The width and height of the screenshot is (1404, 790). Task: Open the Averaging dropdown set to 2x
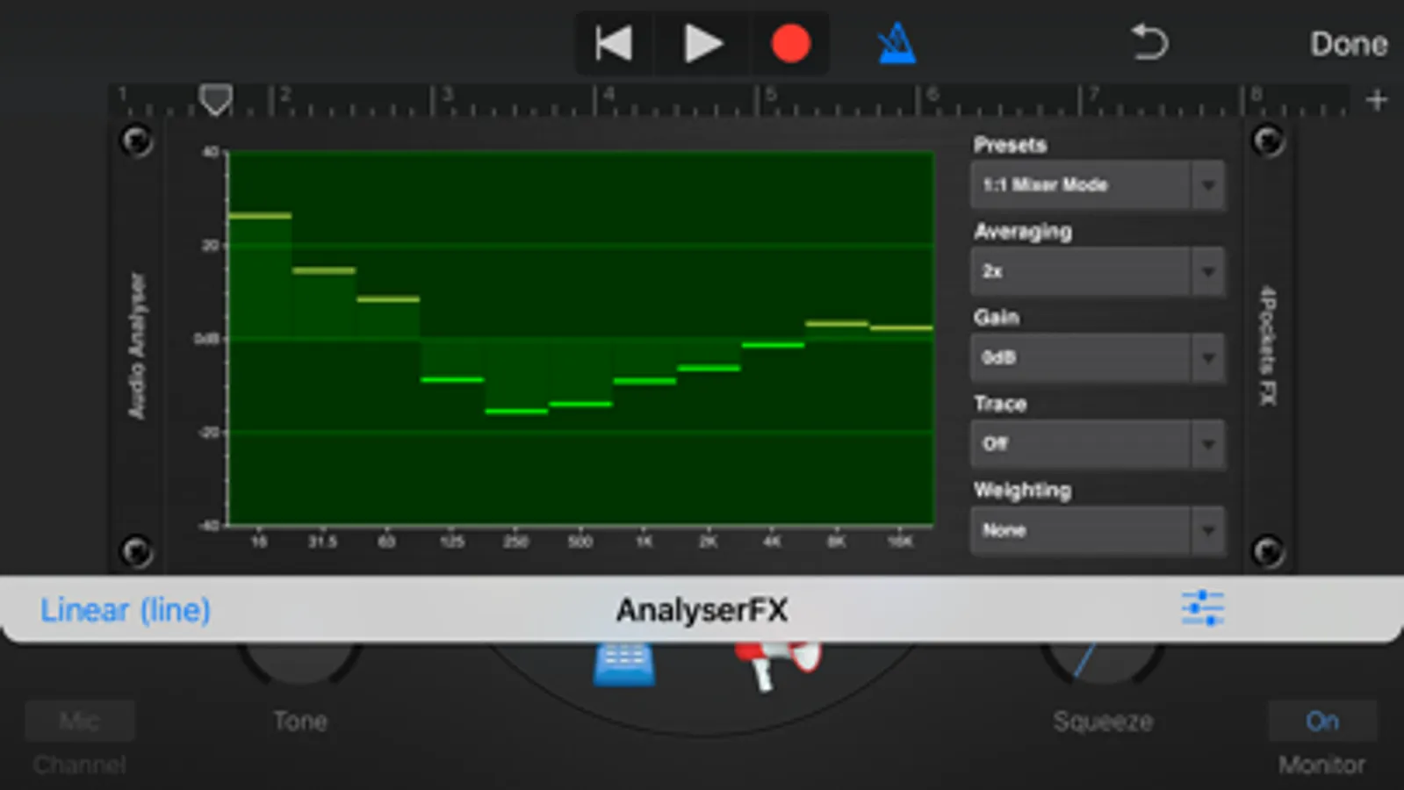[x=1098, y=271]
